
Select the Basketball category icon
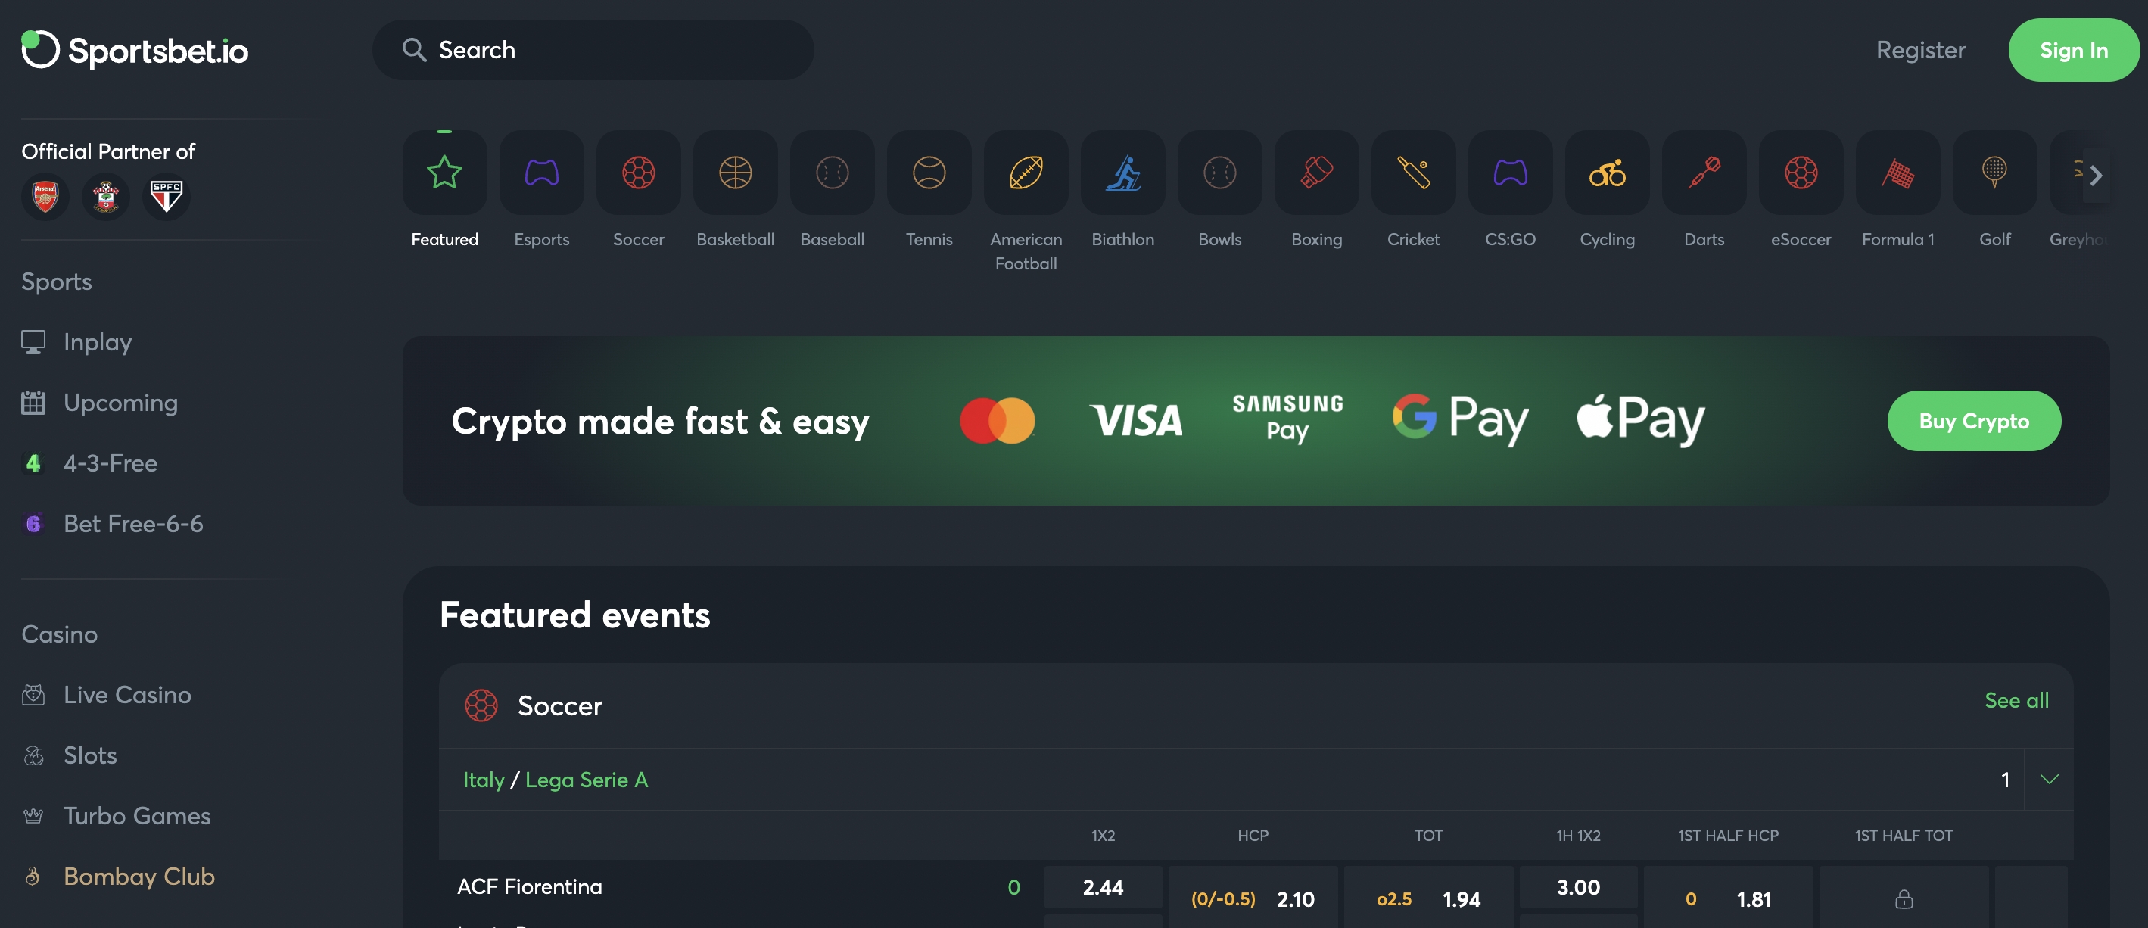(x=735, y=173)
